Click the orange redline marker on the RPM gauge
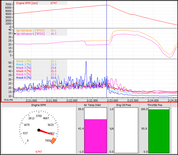Screen dimensions: 178x155 53,141
